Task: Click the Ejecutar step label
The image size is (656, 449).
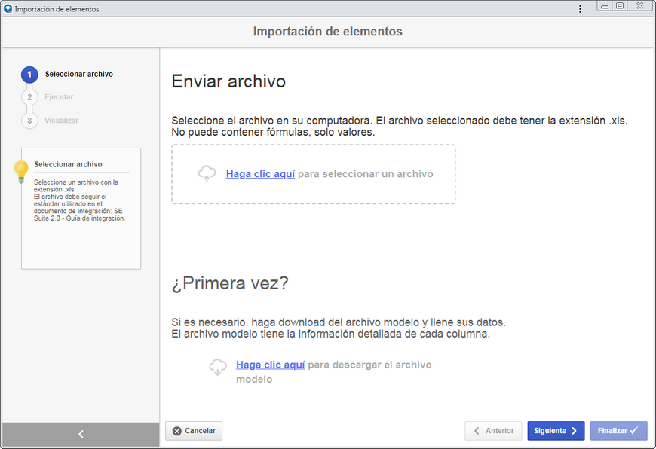Action: pyautogui.click(x=59, y=97)
